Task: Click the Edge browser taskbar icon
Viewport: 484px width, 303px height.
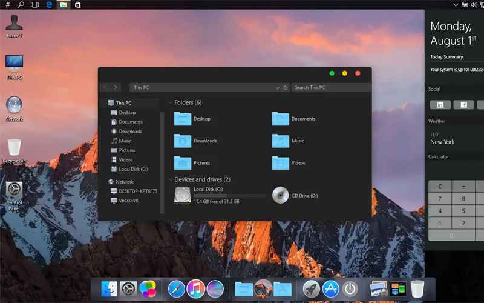Action: tap(49, 4)
